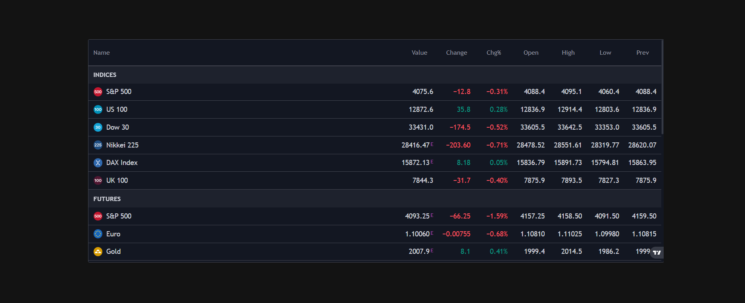Viewport: 745px width, 303px height.
Task: Open the DAX Index name link
Action: tap(122, 163)
